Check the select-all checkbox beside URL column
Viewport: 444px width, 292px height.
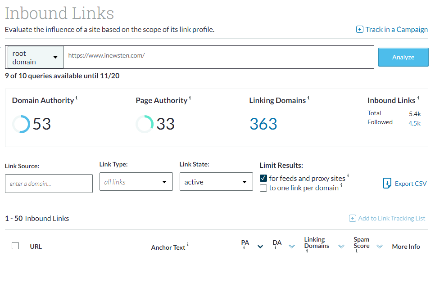(15, 246)
